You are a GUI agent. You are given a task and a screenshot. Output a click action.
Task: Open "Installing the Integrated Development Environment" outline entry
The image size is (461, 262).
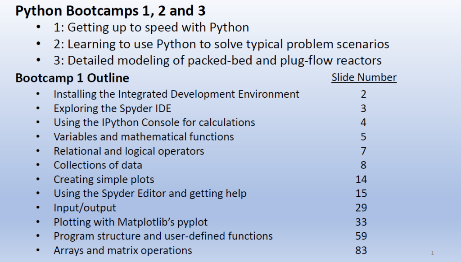[x=176, y=94]
